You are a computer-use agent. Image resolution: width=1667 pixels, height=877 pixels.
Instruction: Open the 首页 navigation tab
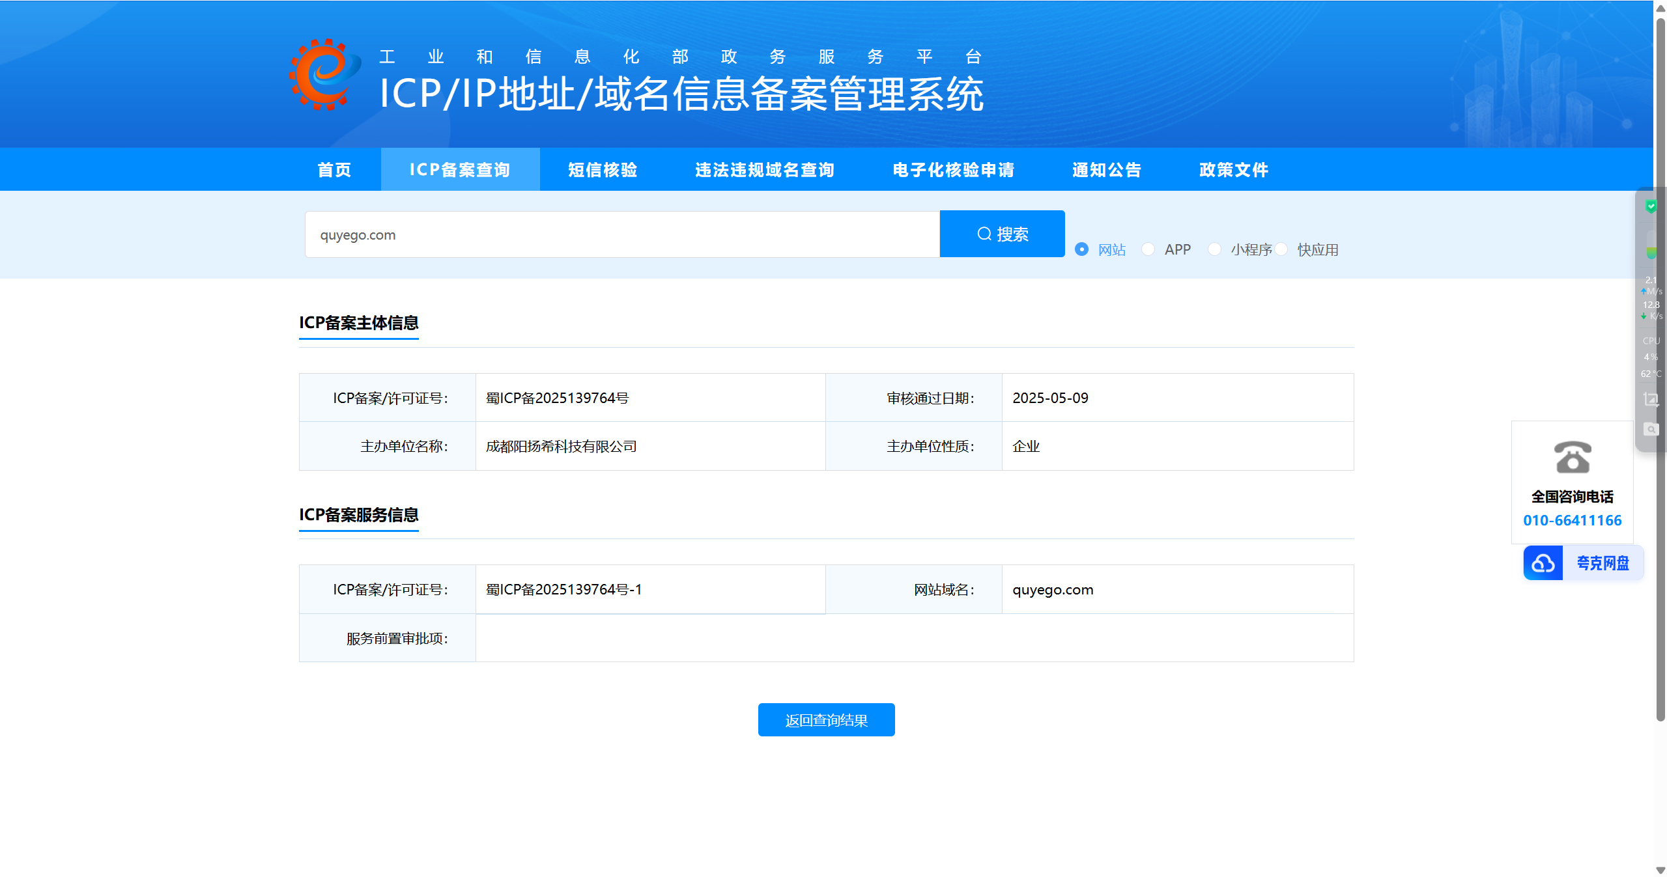click(334, 170)
